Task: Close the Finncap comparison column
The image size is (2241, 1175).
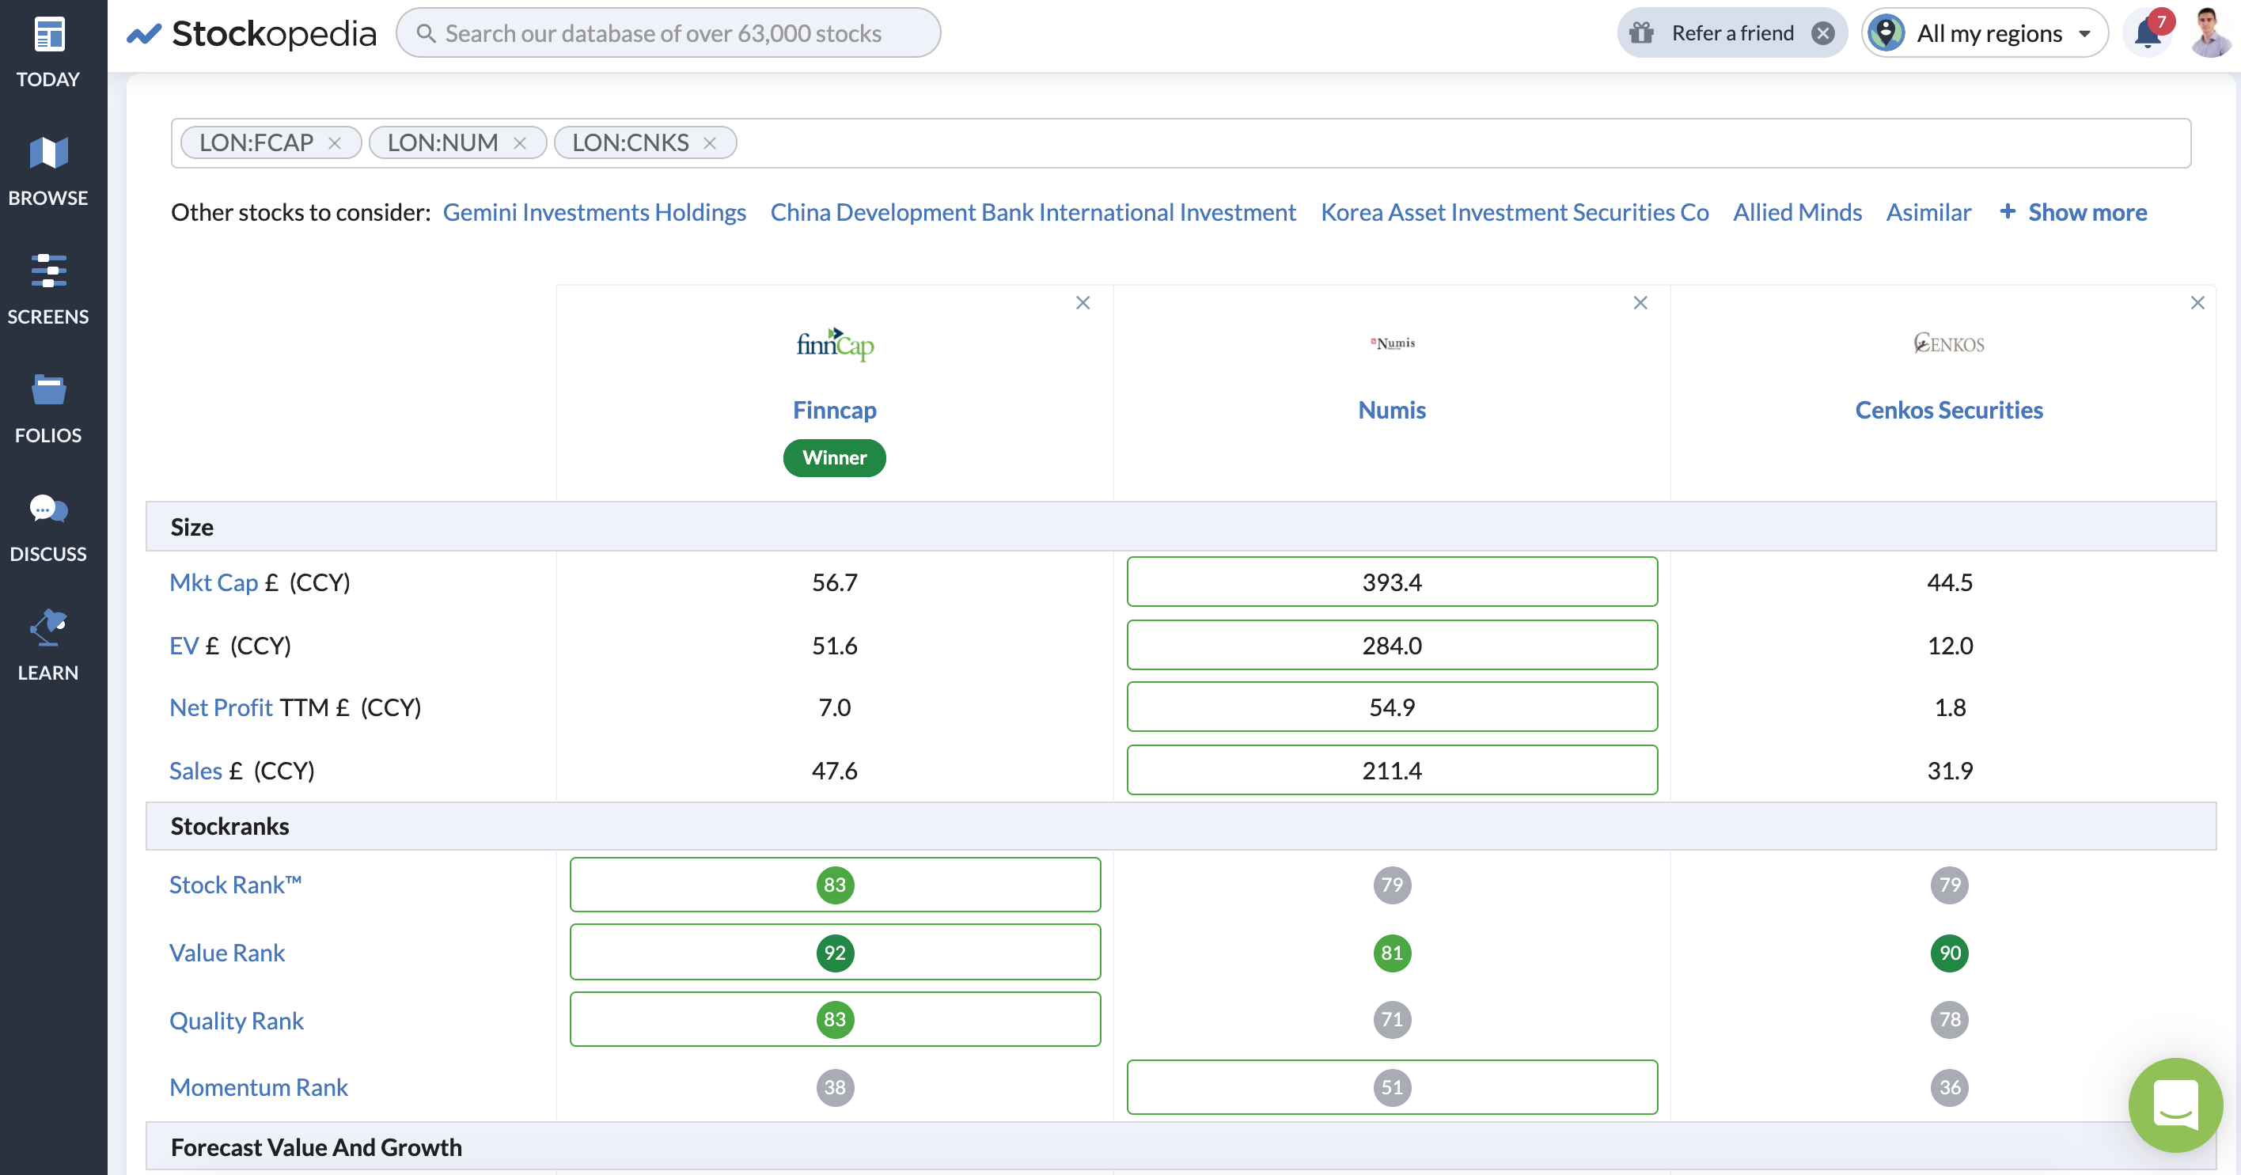Action: click(x=1083, y=303)
